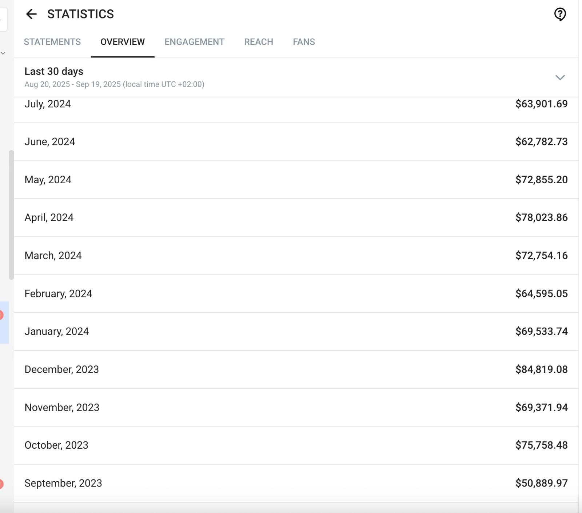582x513 pixels.
Task: Click the $72,754.16 amount for March
Action: click(x=541, y=256)
